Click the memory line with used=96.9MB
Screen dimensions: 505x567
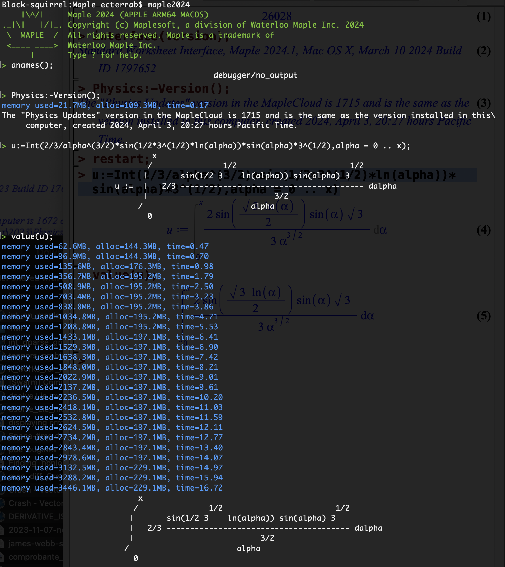(x=105, y=256)
